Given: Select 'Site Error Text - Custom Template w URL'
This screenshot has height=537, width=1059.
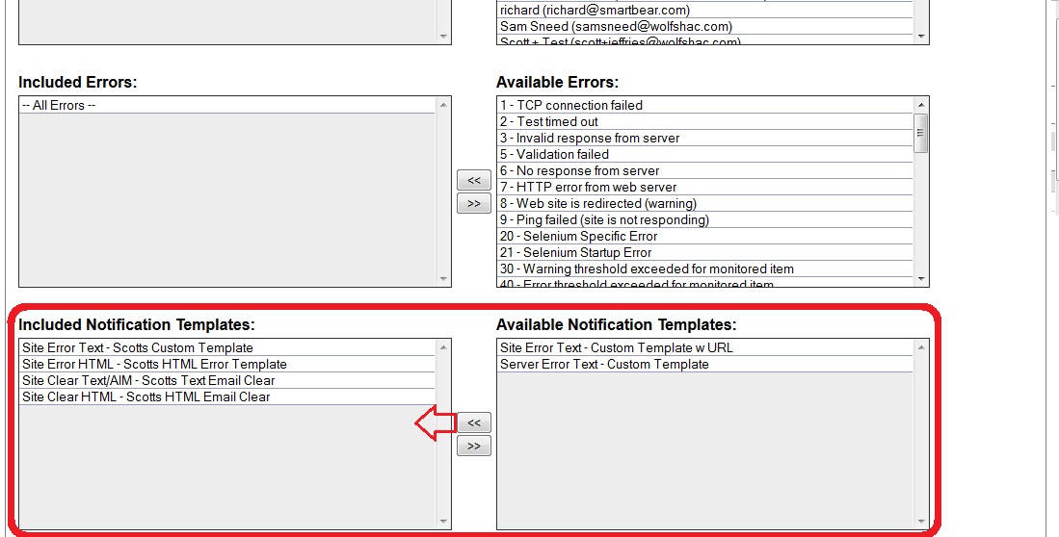Looking at the screenshot, I should (705, 348).
